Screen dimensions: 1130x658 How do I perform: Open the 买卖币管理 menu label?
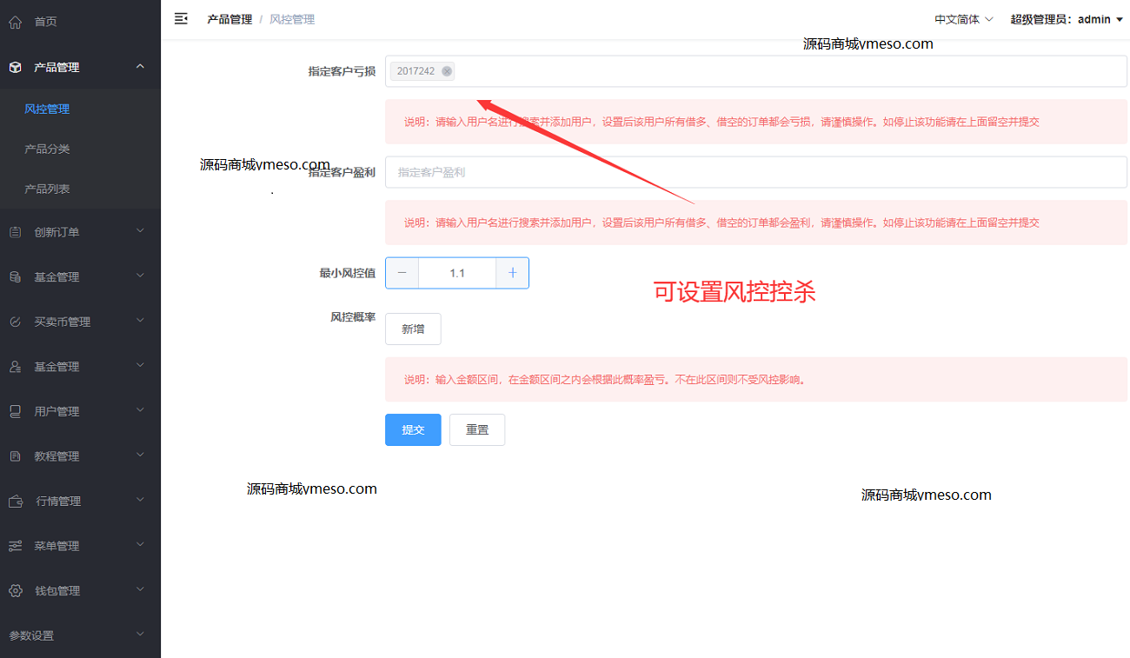pos(62,322)
